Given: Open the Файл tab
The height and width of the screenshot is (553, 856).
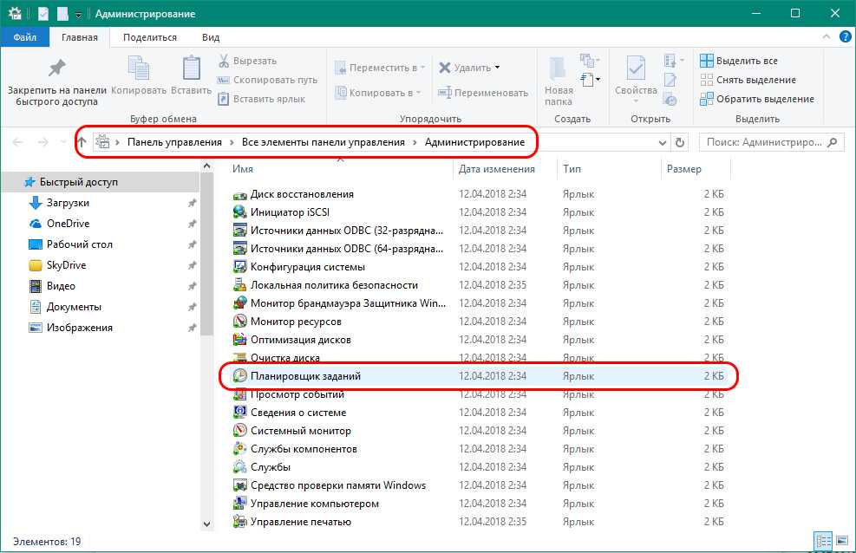Looking at the screenshot, I should pyautogui.click(x=24, y=37).
